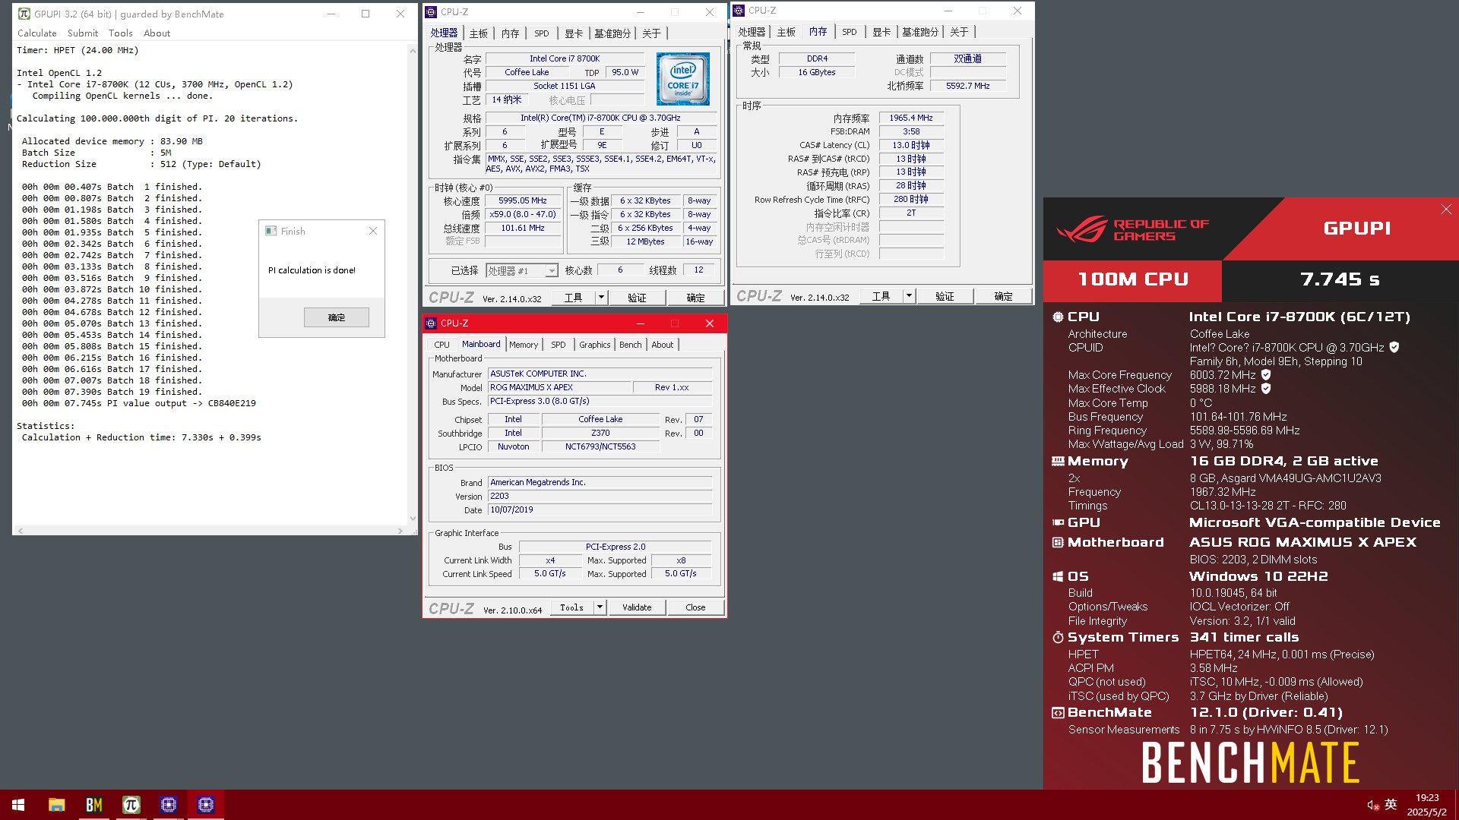Click CPU-Z icon in memory window title bar
This screenshot has width=1459, height=820.
tap(739, 11)
